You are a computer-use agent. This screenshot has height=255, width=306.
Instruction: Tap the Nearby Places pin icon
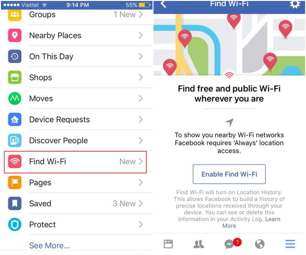pos(15,35)
